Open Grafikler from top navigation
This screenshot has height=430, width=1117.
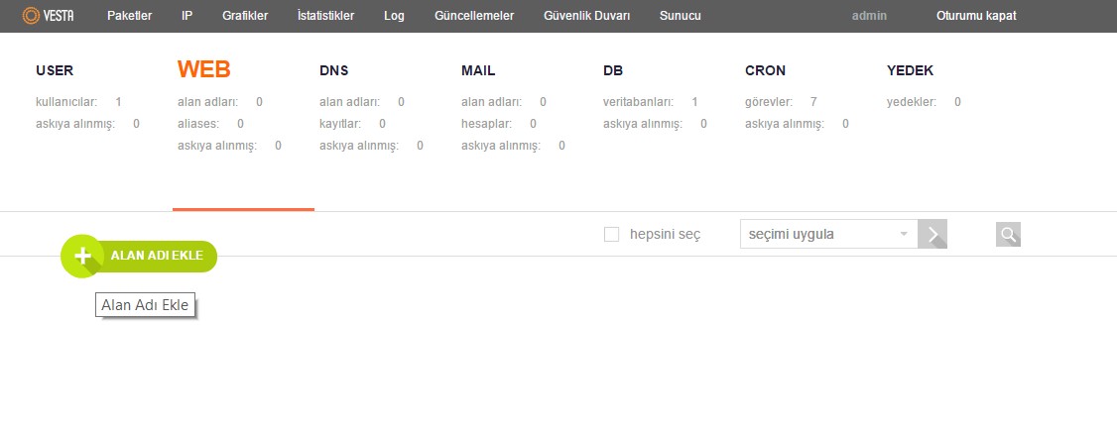point(245,16)
